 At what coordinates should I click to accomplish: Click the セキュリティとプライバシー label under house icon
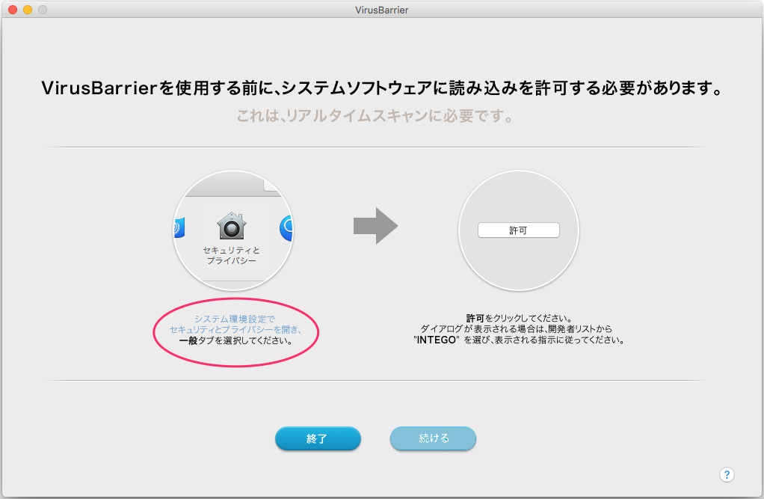pyautogui.click(x=232, y=255)
